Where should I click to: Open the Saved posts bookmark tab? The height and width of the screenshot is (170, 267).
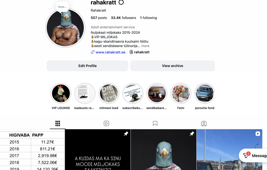click(x=155, y=123)
